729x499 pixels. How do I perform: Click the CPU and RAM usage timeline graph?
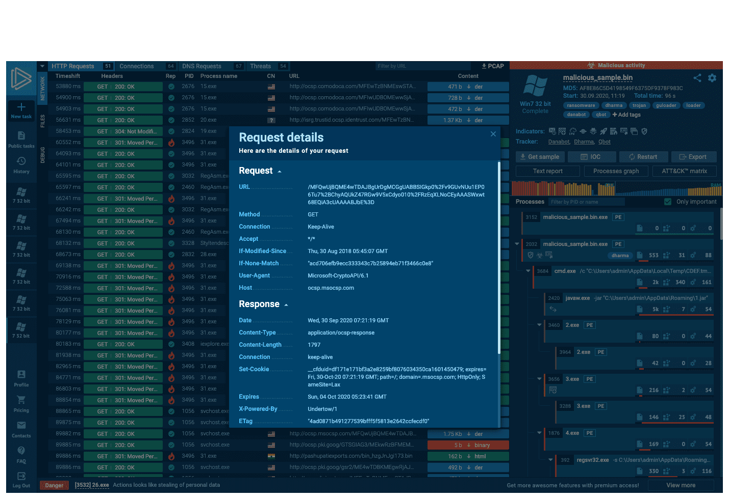click(x=616, y=188)
